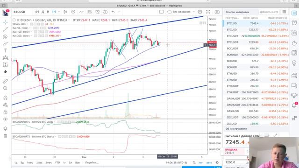Open MA (50, close) indicator options
The image size is (299, 168).
pos(30,28)
